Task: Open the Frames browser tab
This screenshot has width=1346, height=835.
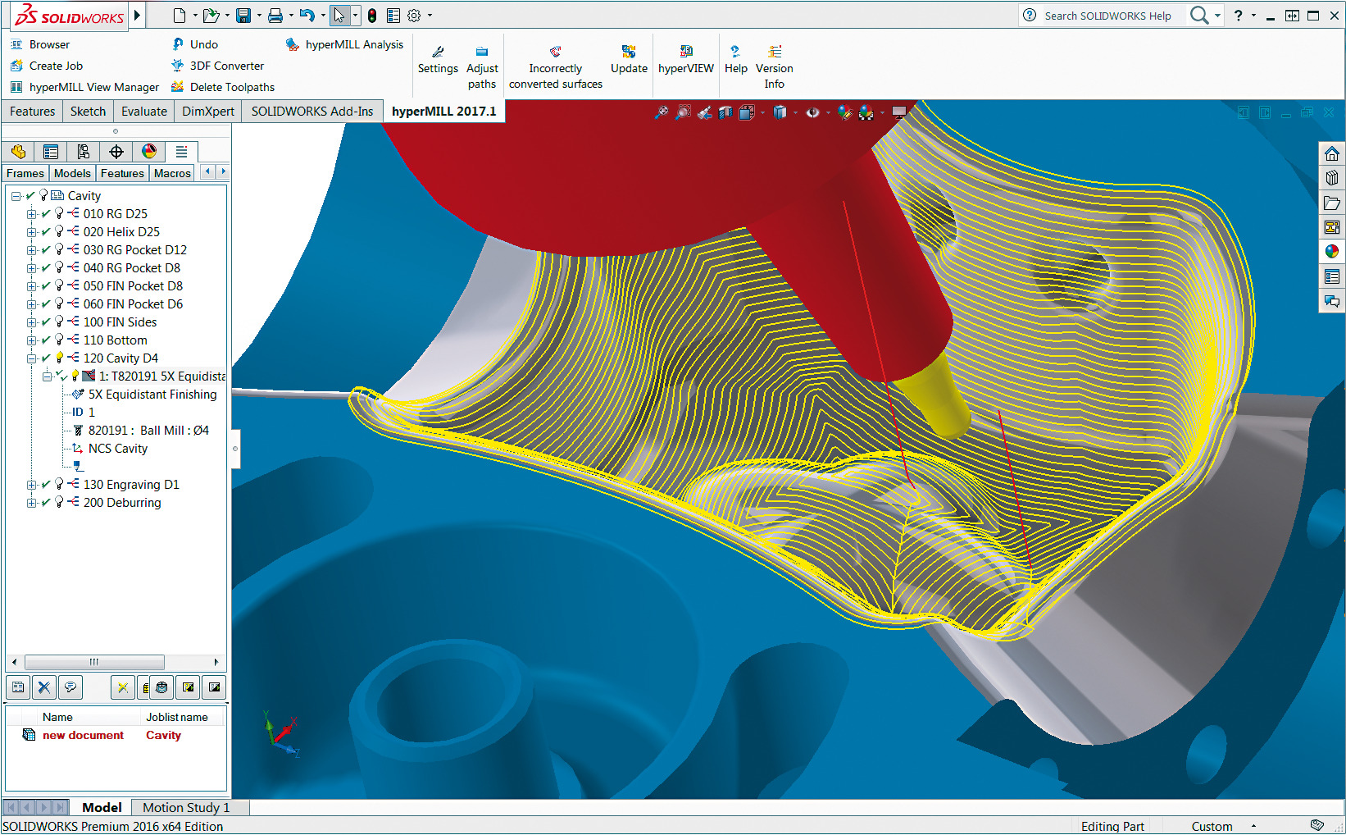Action: pyautogui.click(x=25, y=173)
